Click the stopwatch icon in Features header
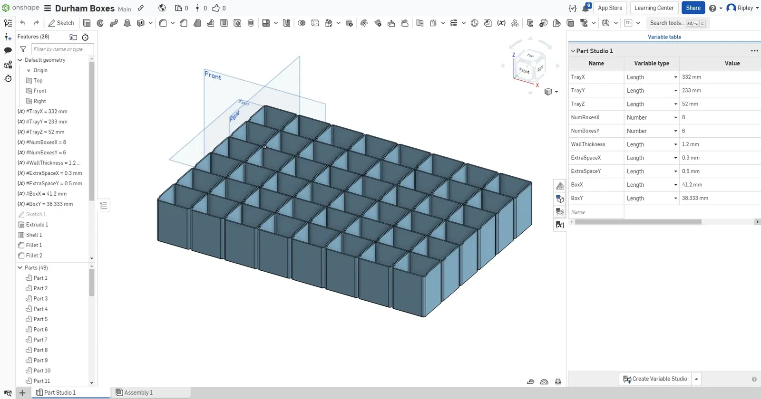The width and height of the screenshot is (761, 399). 85,37
